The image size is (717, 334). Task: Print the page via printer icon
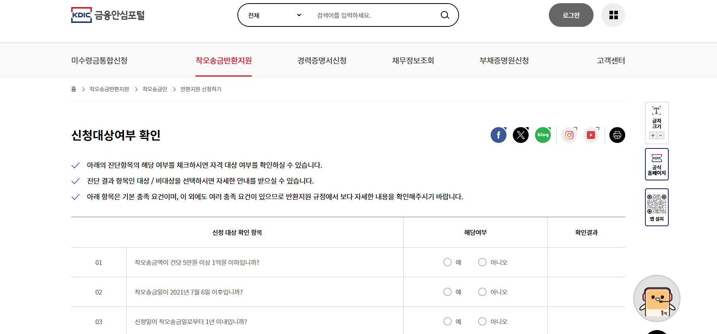(617, 135)
